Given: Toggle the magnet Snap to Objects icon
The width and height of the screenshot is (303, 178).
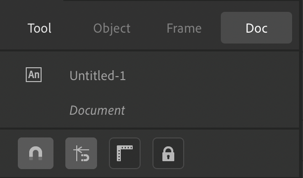Looking at the screenshot, I should tap(36, 153).
